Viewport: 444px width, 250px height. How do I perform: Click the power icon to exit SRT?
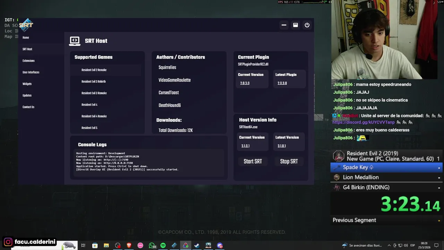coord(307,25)
